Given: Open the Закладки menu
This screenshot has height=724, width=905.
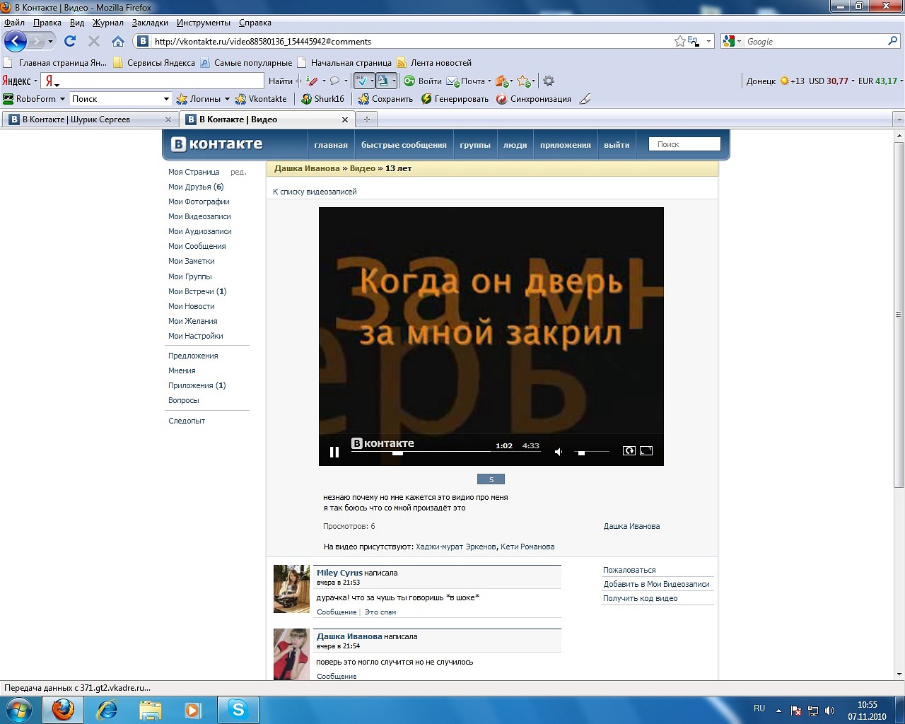Looking at the screenshot, I should pyautogui.click(x=150, y=23).
